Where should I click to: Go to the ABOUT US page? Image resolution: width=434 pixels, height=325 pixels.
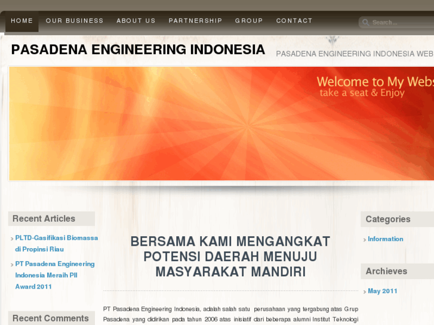(136, 21)
